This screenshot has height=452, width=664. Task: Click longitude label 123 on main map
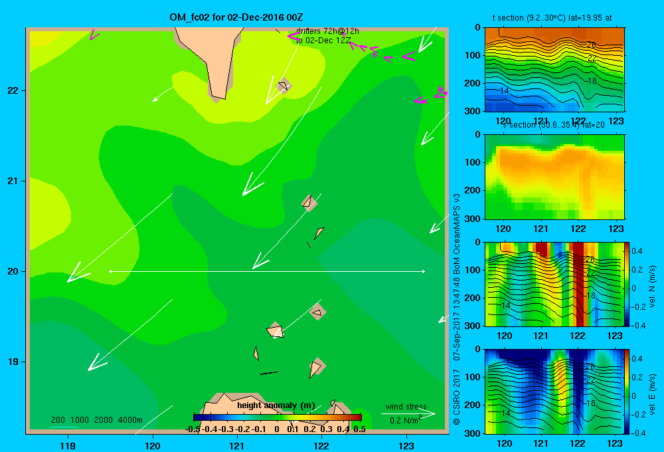(x=406, y=445)
